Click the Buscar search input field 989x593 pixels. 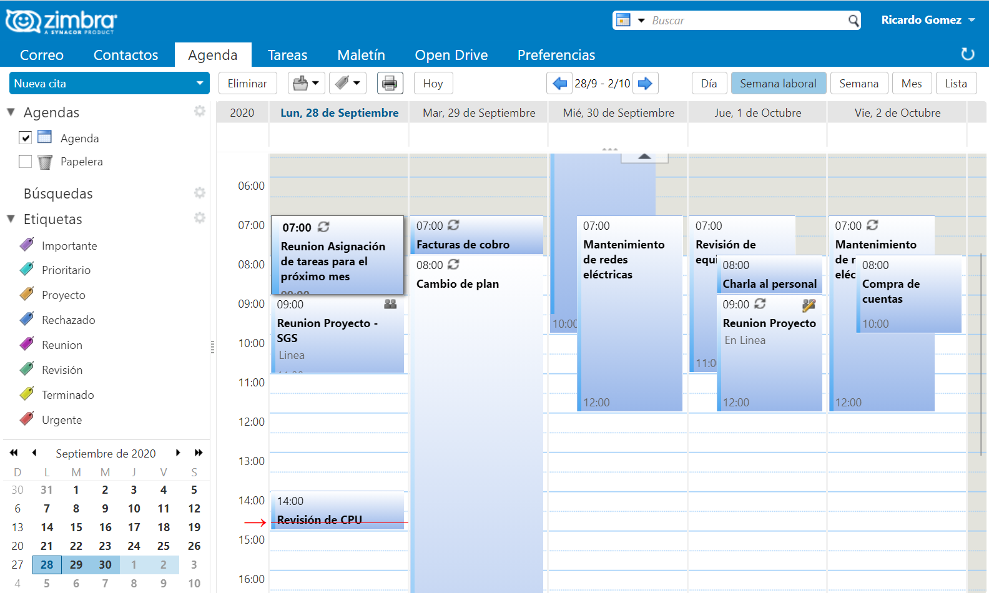tap(746, 21)
